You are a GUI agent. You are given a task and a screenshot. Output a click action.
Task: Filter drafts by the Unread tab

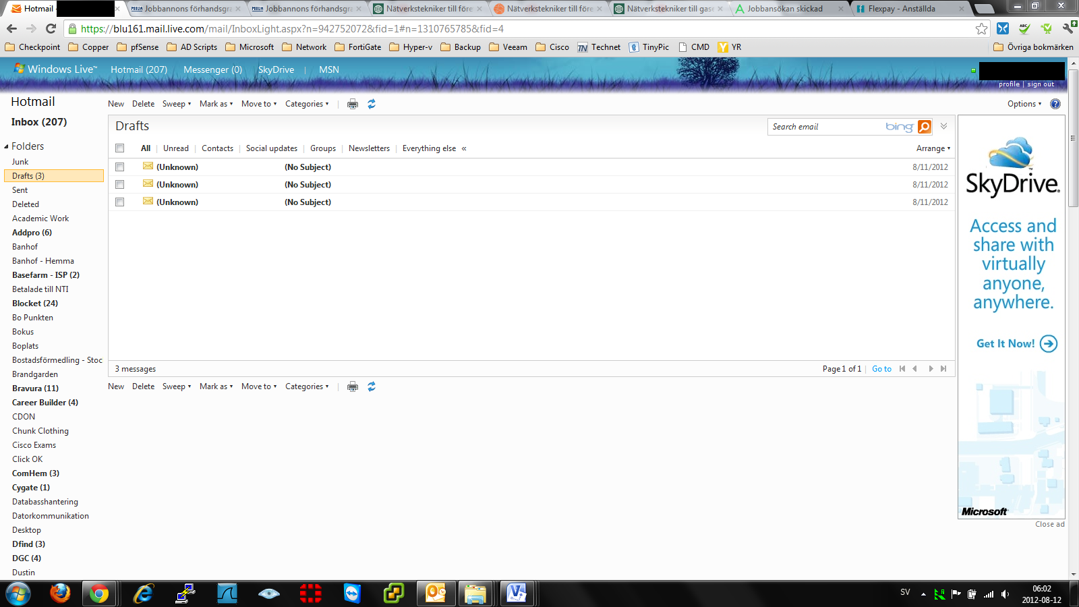coord(176,148)
